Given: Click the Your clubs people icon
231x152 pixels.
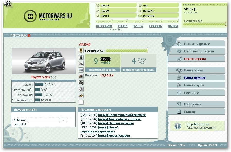Looking at the screenshot, I should pyautogui.click(x=179, y=85).
